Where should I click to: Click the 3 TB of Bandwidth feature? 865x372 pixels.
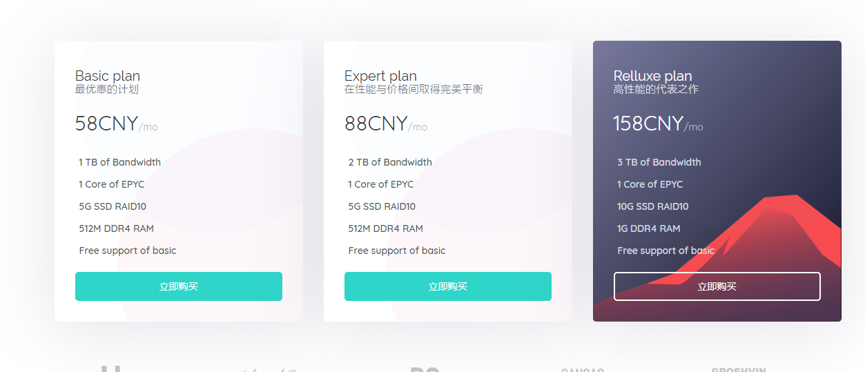point(659,162)
